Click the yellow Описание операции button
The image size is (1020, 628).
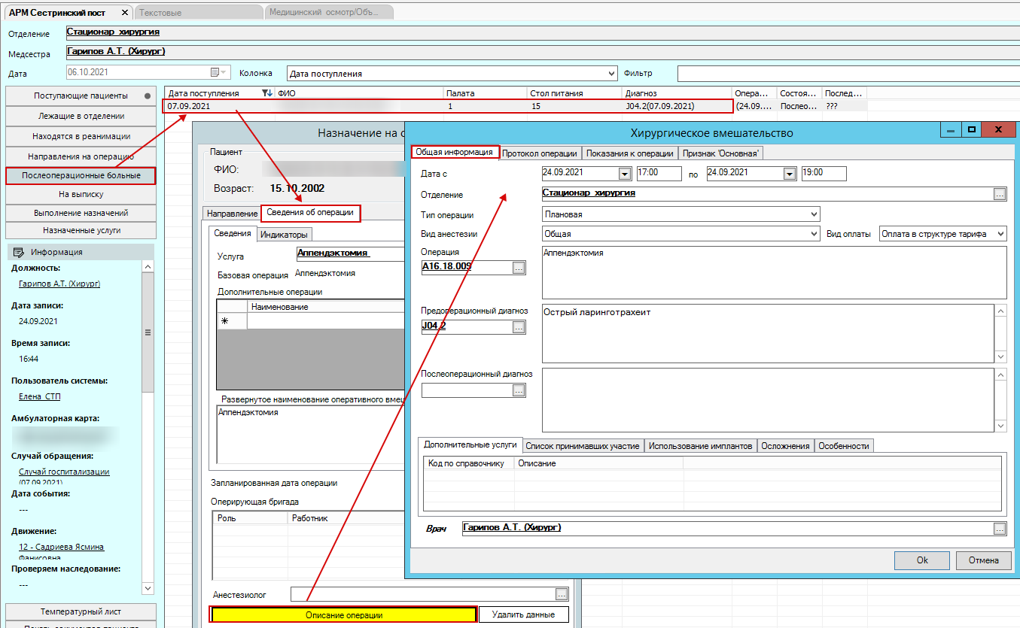tap(344, 615)
